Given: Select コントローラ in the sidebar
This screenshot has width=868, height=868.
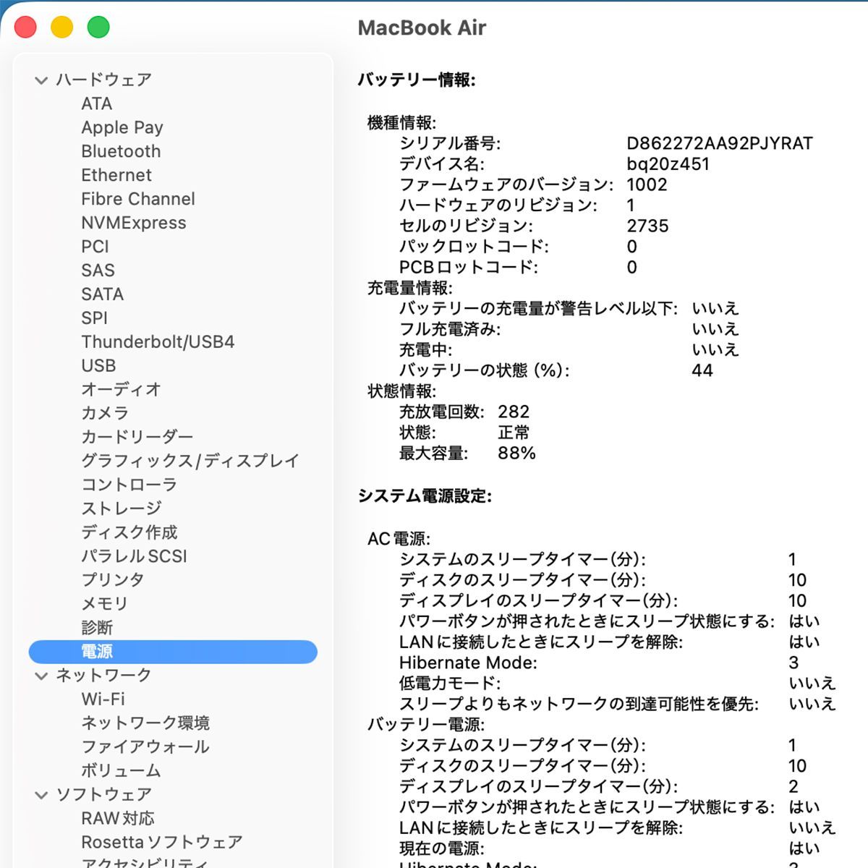Looking at the screenshot, I should click(x=129, y=485).
